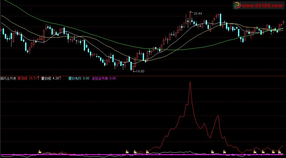Click the round logo beside www.55188.com
Viewport: 286px width, 158px height.
237,5
